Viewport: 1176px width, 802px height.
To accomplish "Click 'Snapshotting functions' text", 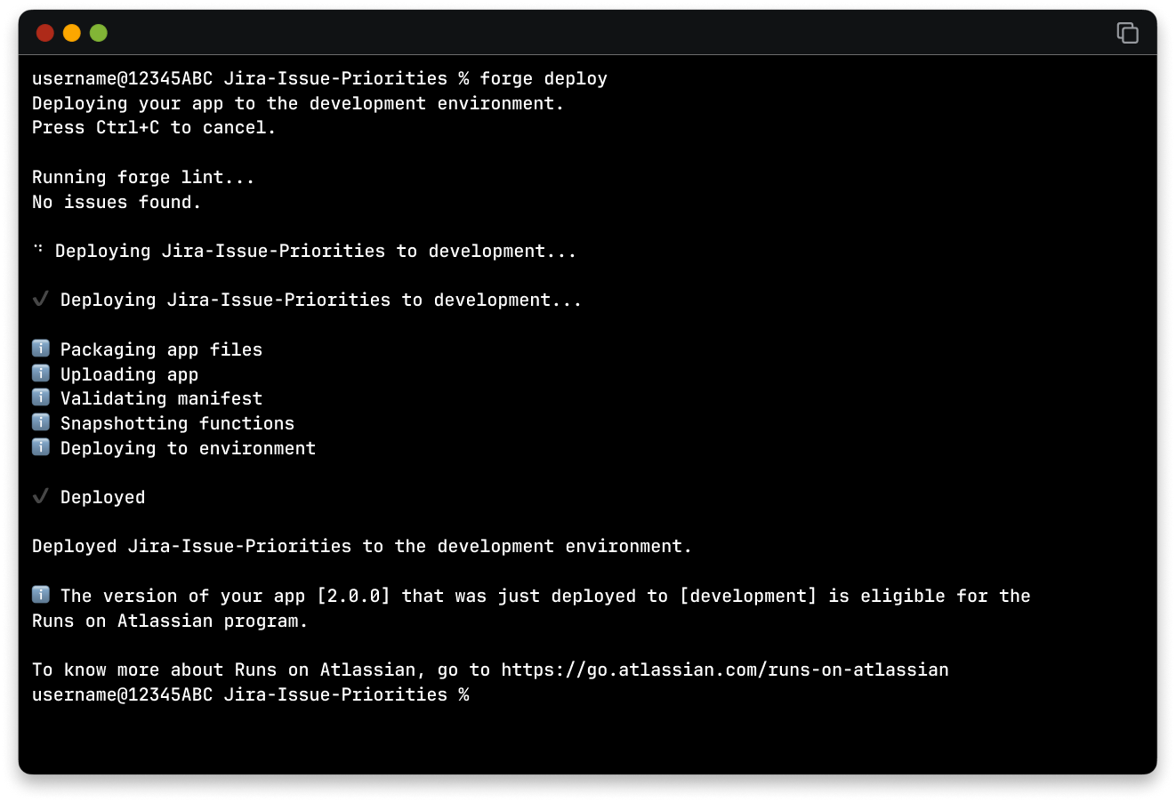I will [x=177, y=423].
